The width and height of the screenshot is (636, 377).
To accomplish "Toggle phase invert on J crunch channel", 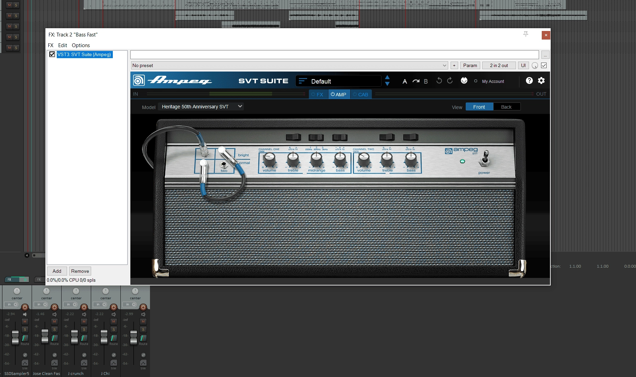I will point(84,355).
